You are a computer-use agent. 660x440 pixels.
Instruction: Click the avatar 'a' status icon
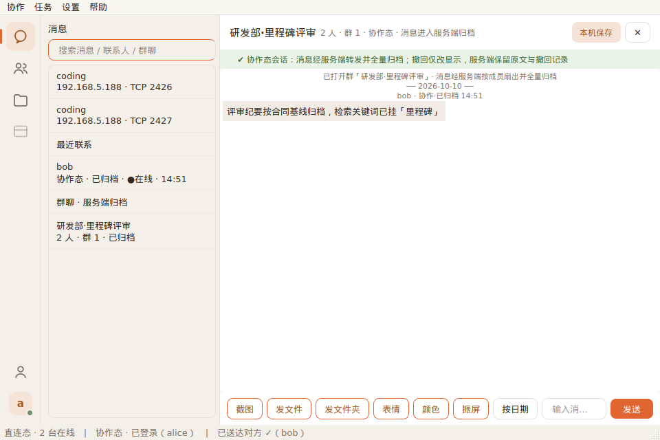tap(20, 404)
